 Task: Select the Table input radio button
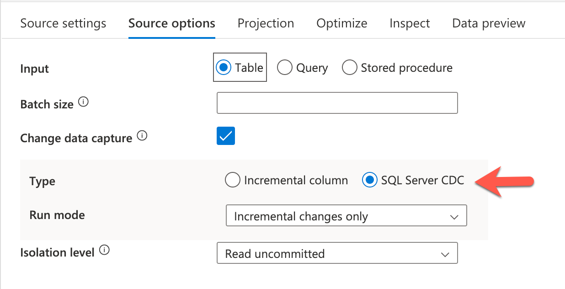tap(224, 68)
